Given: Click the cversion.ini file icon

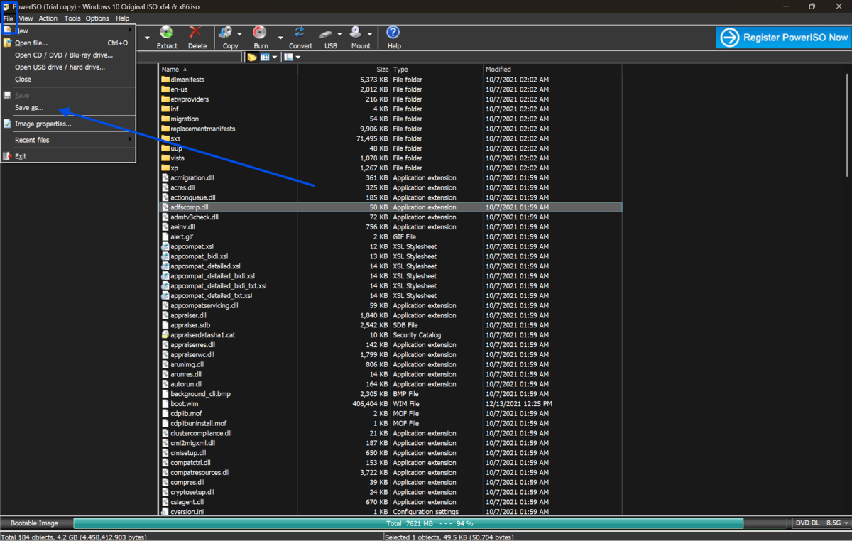Looking at the screenshot, I should point(165,511).
